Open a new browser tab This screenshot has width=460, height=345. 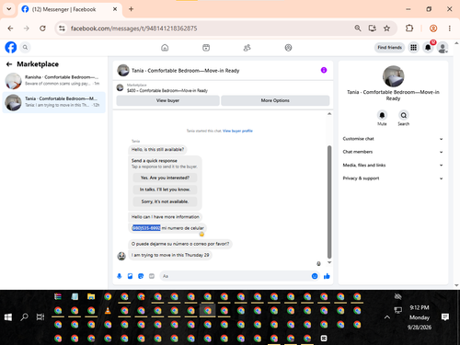131,9
